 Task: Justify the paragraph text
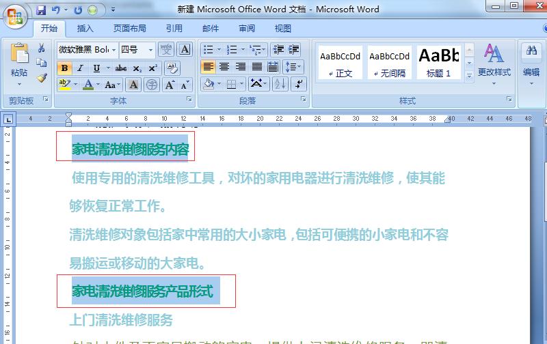[x=257, y=66]
